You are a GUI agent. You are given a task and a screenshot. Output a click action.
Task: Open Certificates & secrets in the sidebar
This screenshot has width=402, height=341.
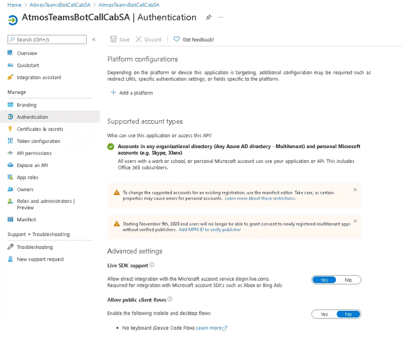point(40,129)
